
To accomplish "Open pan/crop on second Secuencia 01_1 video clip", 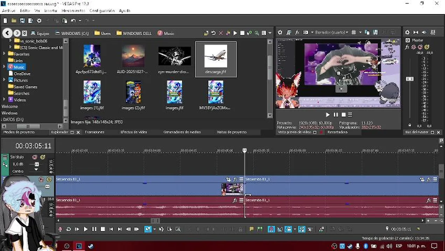I will tap(422, 179).
